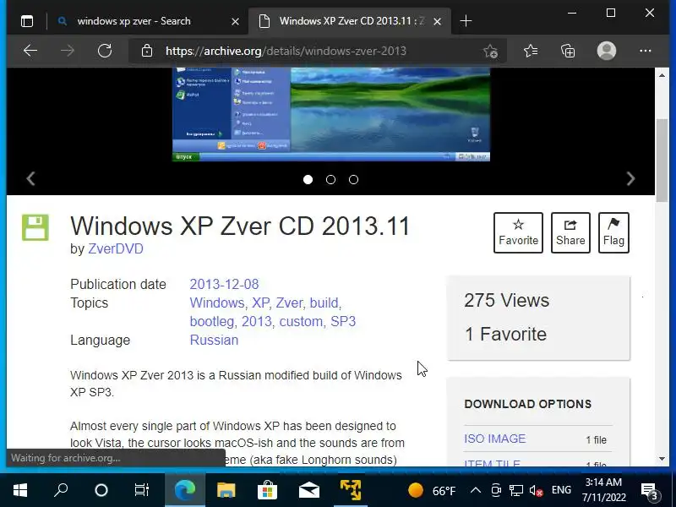This screenshot has width=676, height=507.
Task: Close the windows xp zver Search tab
Action: tap(236, 22)
